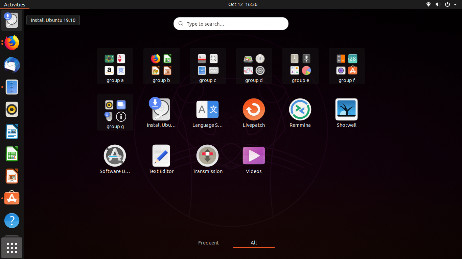Open LibreOffice Calc in the dock
Viewport: 462px width, 259px height.
click(12, 154)
